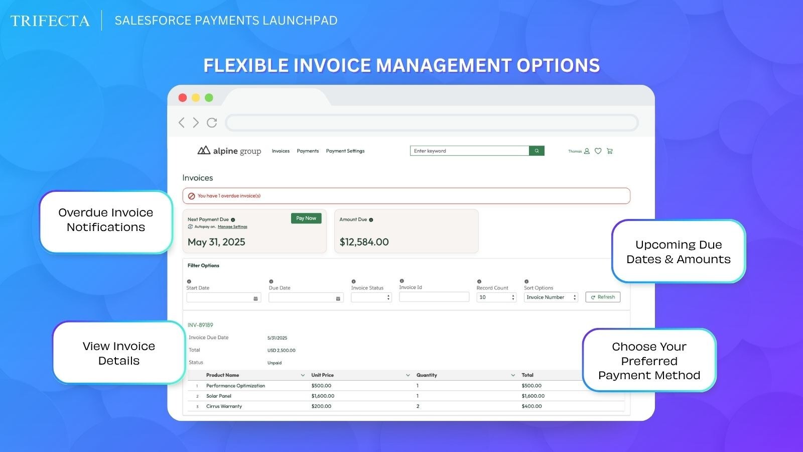
Task: Click the Manage Settings link
Action: point(232,227)
